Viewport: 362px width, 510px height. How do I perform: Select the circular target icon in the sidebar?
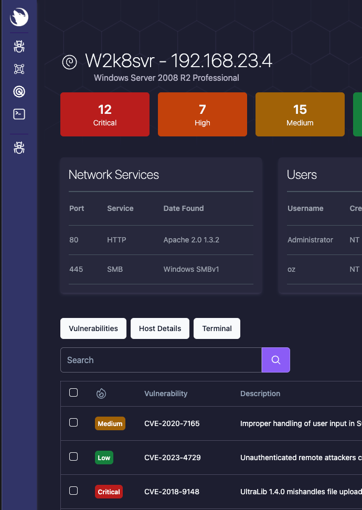19,92
